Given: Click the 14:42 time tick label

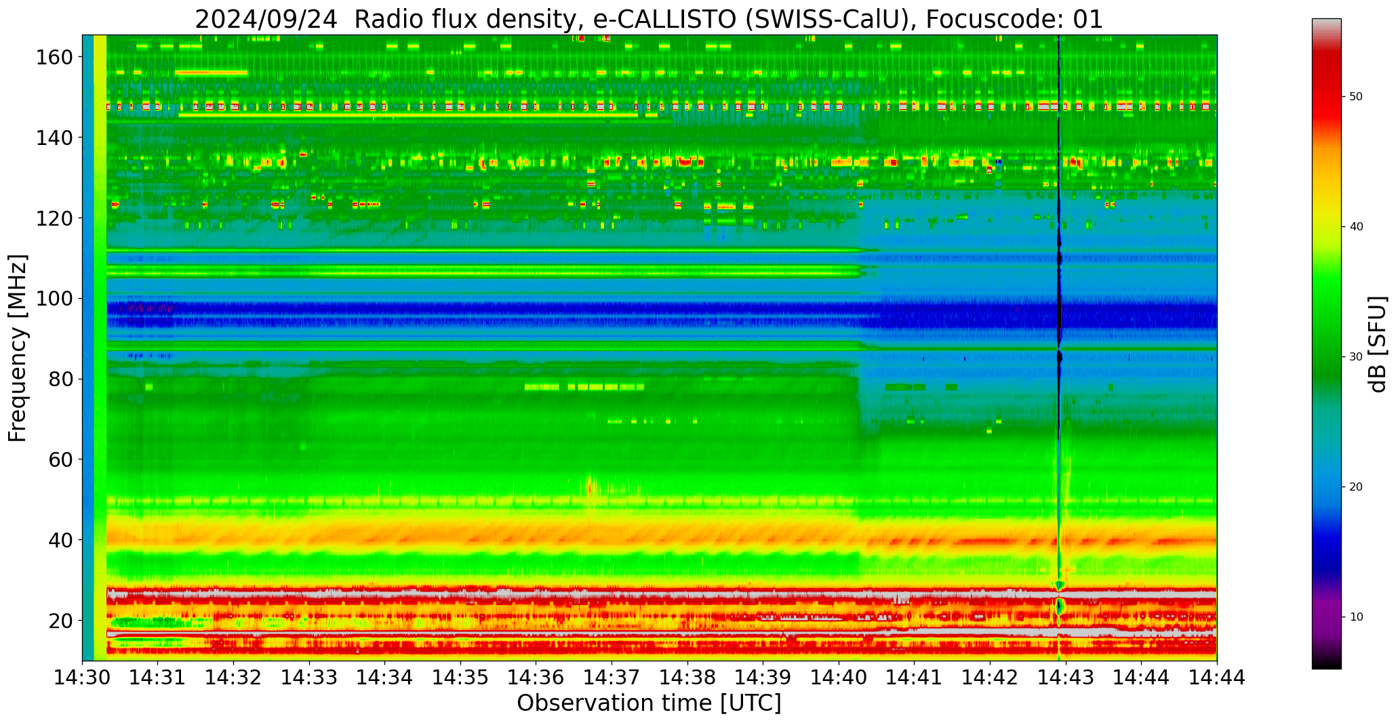Looking at the screenshot, I should tap(990, 677).
